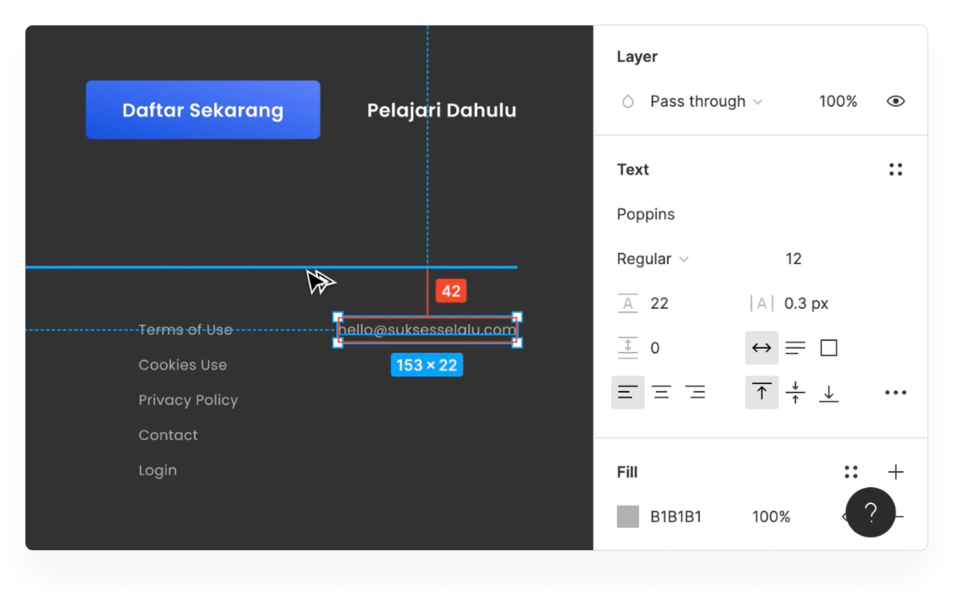This screenshot has height=592, width=953.
Task: Click the Daftar Sekarang button
Action: click(x=203, y=110)
